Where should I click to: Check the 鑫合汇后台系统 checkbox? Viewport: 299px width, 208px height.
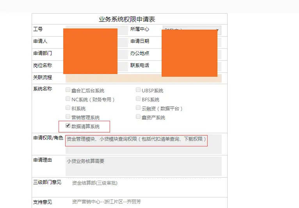(x=68, y=90)
